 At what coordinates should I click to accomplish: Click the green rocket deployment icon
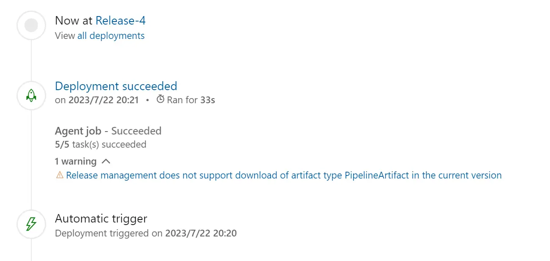click(x=31, y=96)
